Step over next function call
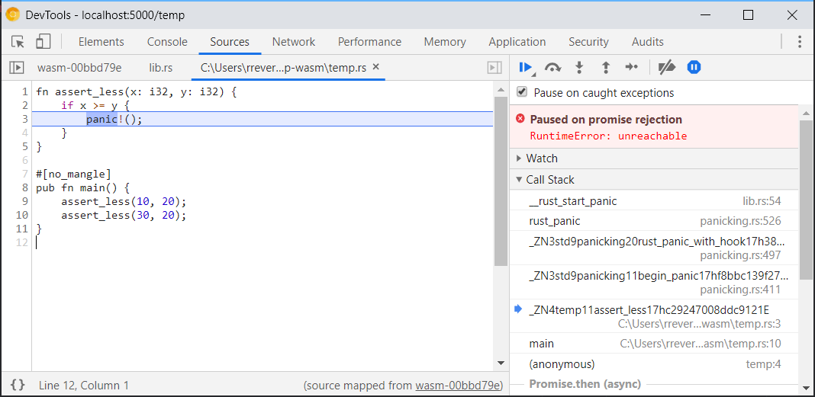 tap(552, 68)
